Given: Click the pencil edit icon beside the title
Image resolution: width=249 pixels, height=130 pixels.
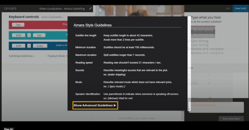Looking at the screenshot, I should coord(90,8).
